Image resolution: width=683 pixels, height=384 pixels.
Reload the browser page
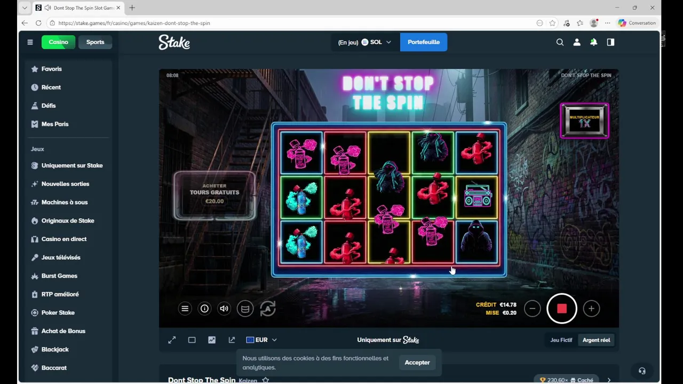click(38, 23)
